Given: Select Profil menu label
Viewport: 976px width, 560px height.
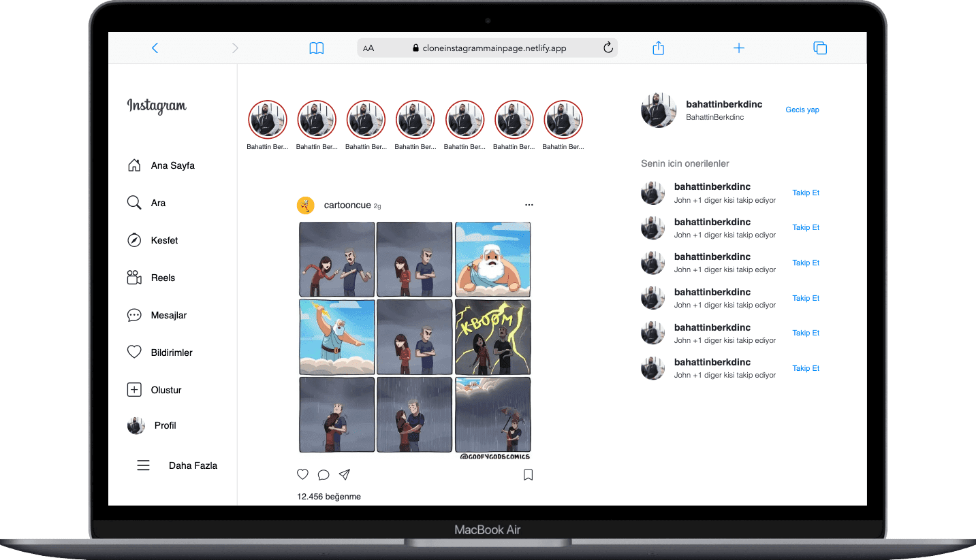Looking at the screenshot, I should (166, 425).
